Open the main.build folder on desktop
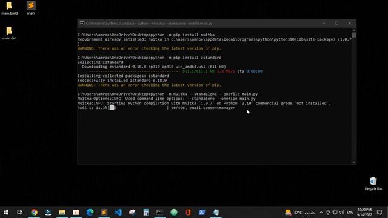Image resolution: width=388 pixels, height=218 pixels. click(x=9, y=8)
